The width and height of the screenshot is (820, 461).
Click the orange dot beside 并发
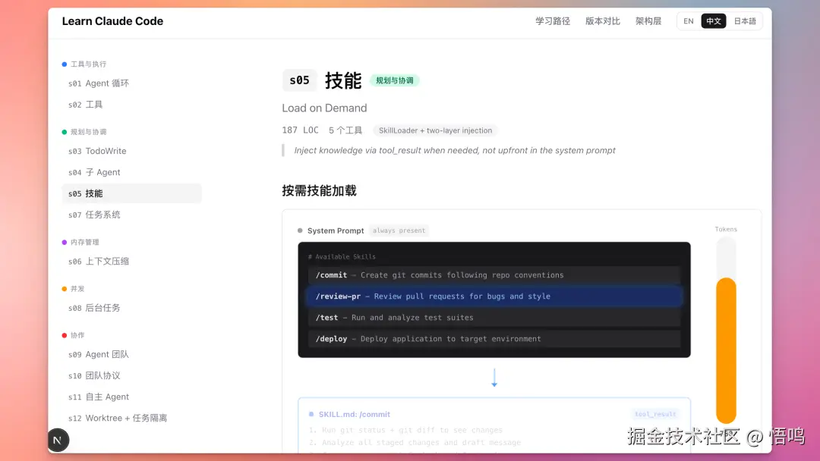click(x=65, y=288)
